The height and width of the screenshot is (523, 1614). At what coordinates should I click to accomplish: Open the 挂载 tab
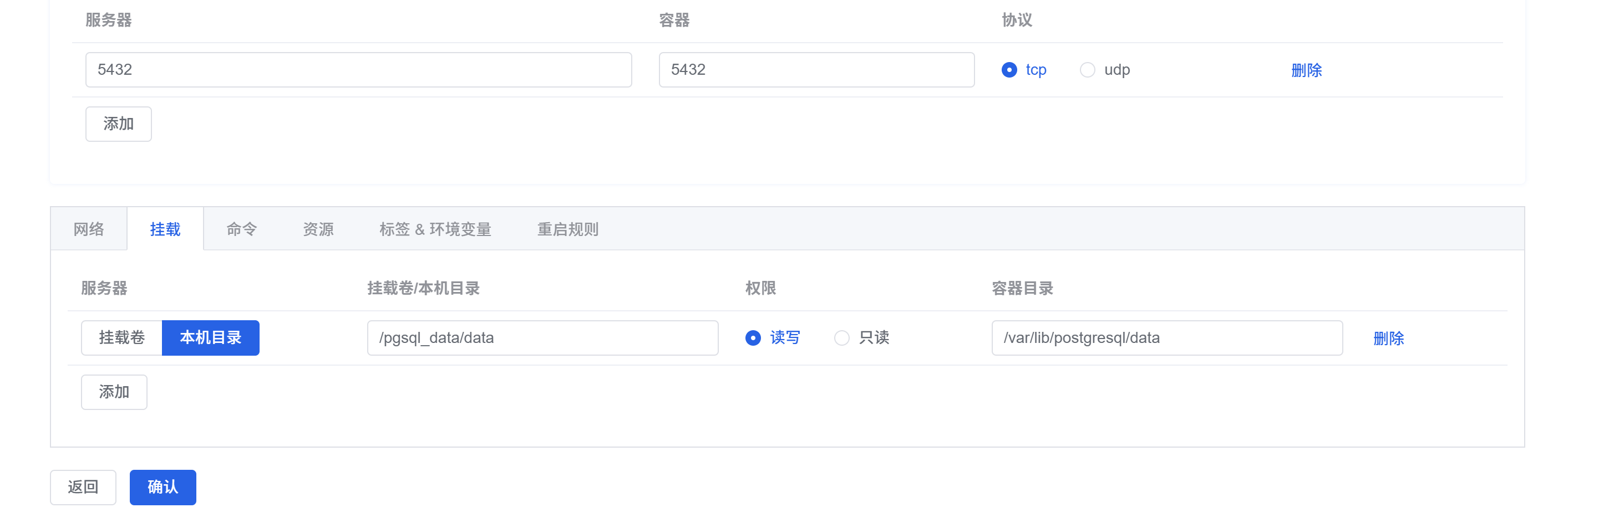[165, 229]
